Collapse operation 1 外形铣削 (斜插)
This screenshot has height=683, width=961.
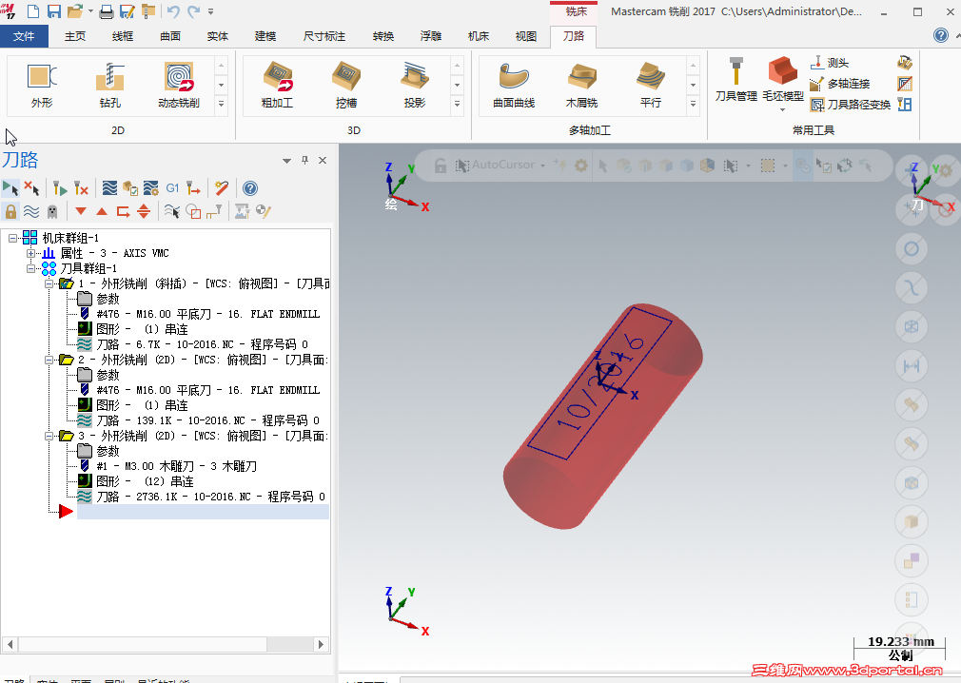(x=49, y=283)
